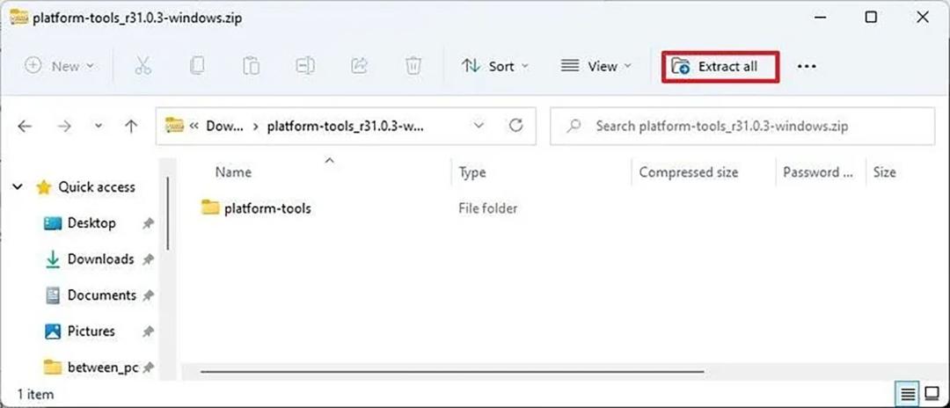950x408 pixels.
Task: Refresh the current folder view
Action: (515, 126)
